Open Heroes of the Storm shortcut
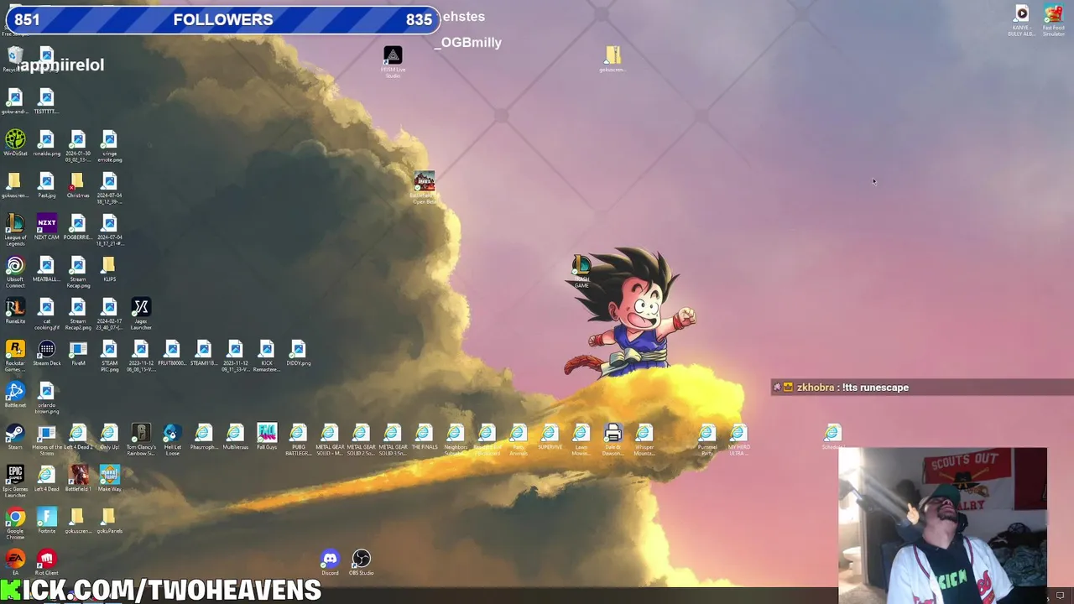The height and width of the screenshot is (604, 1074). tap(46, 440)
